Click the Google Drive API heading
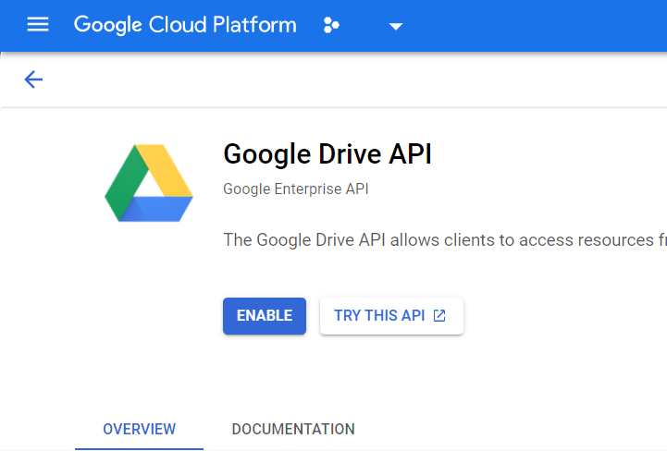 pyautogui.click(x=327, y=153)
